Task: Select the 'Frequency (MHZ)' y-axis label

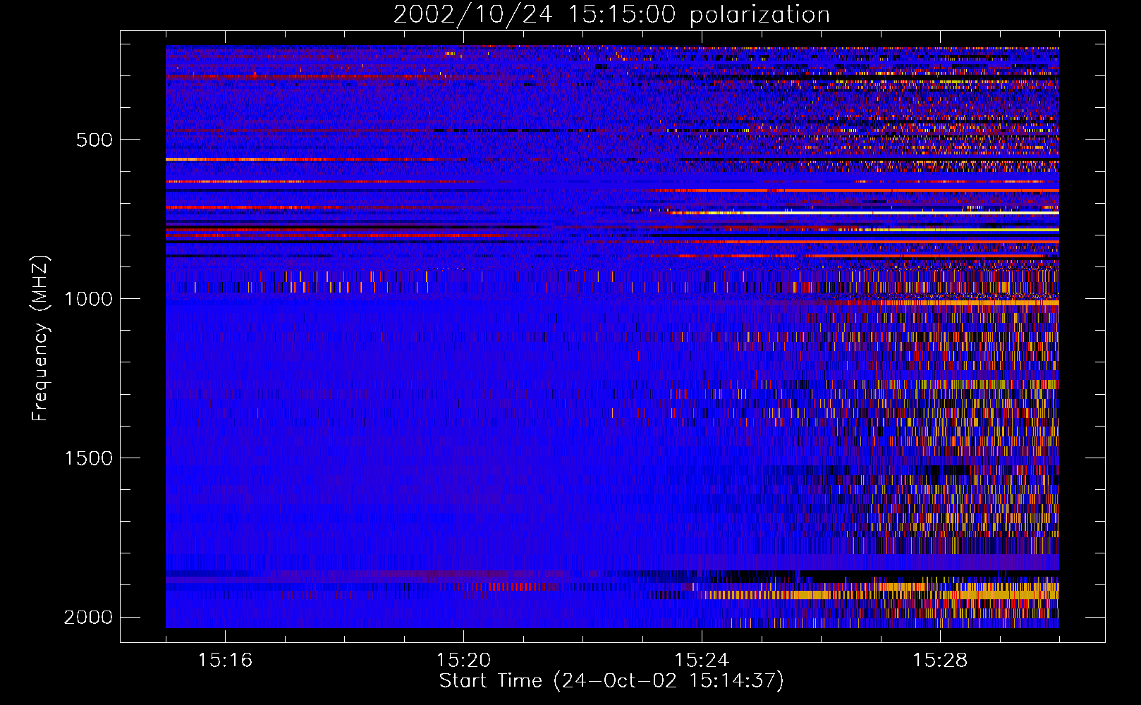Action: tap(41, 338)
